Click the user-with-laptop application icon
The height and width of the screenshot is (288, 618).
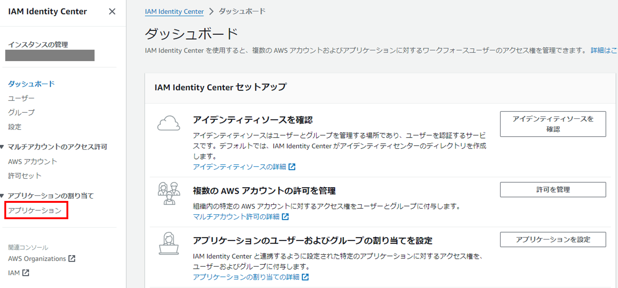click(169, 244)
